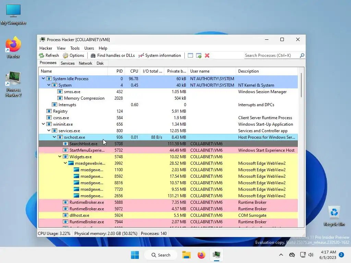Sort by the PID column header
351x263 pixels.
pos(116,71)
